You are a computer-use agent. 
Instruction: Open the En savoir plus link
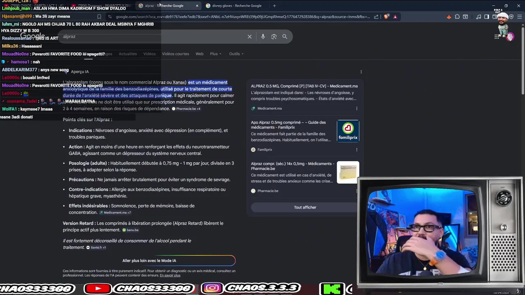170,275
